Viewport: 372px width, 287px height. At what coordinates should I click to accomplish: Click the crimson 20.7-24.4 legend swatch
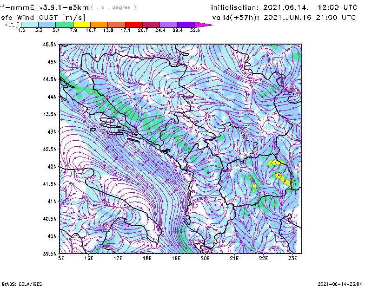click(x=151, y=25)
